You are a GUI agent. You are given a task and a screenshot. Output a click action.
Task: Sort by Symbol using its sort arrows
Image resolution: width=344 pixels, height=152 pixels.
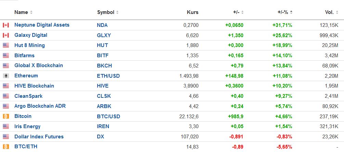[x=117, y=13]
